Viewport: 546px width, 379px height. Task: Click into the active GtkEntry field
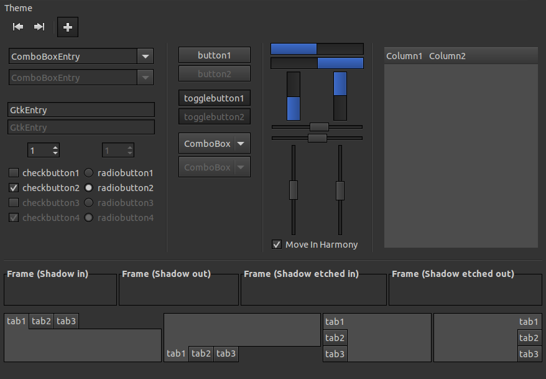tap(81, 110)
